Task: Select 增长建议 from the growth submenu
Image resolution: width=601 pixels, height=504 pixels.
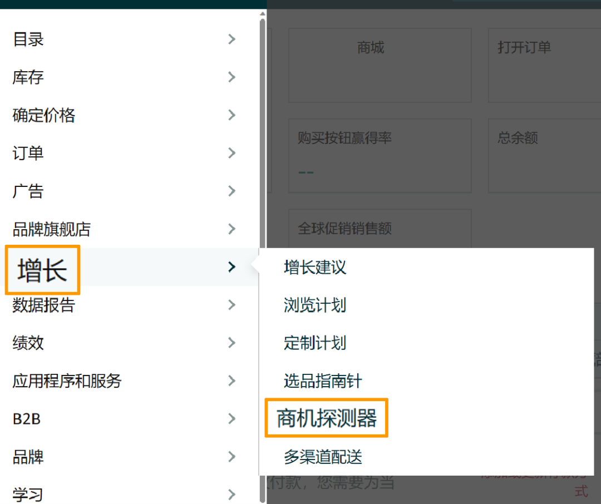Action: point(314,268)
